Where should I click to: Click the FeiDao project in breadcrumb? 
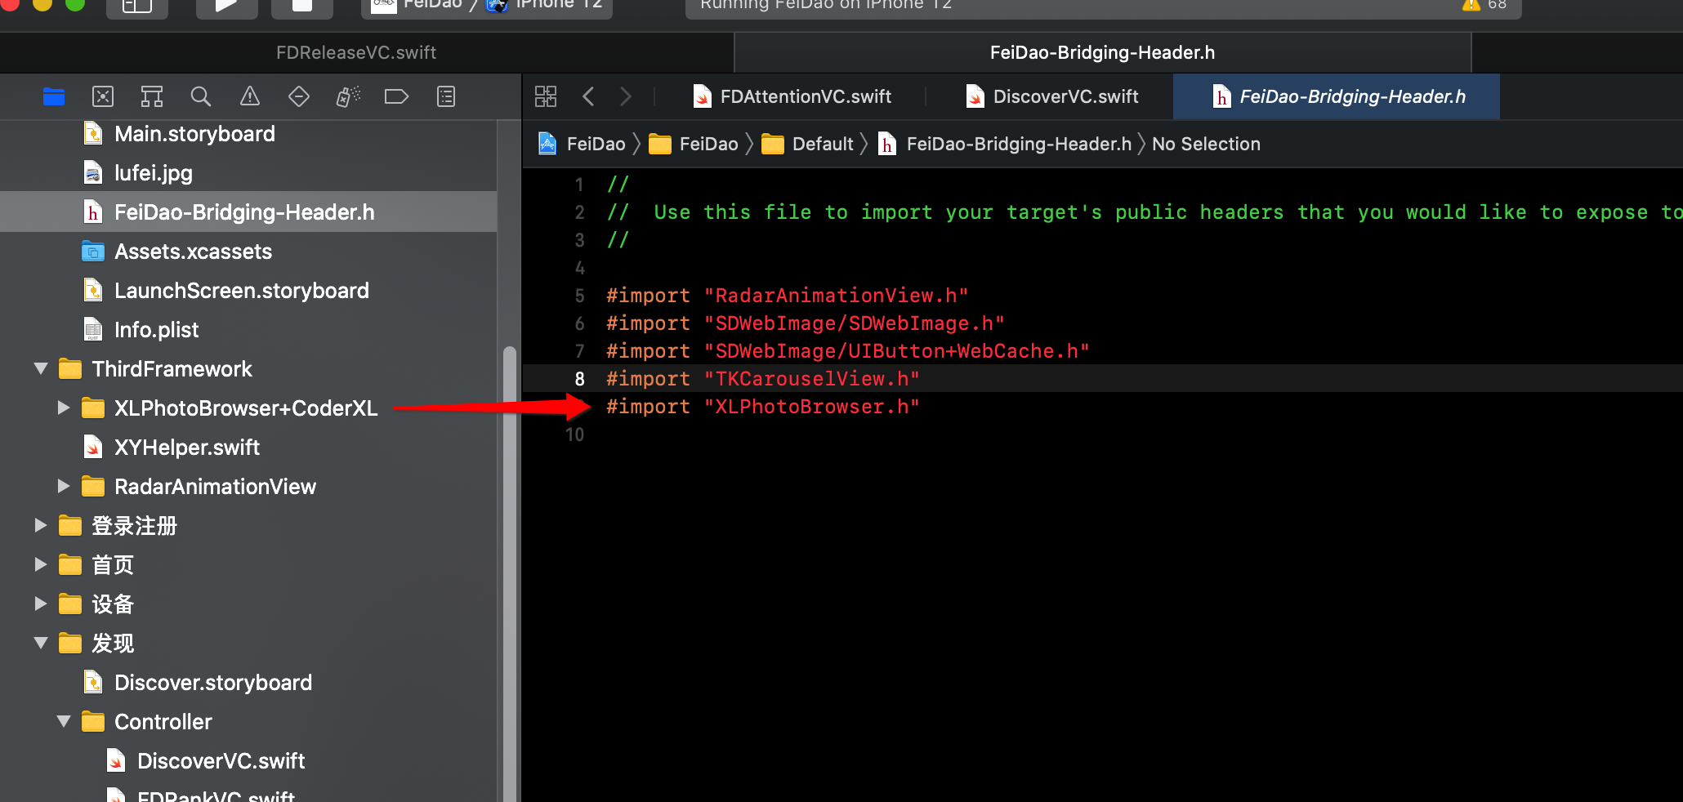coord(582,144)
